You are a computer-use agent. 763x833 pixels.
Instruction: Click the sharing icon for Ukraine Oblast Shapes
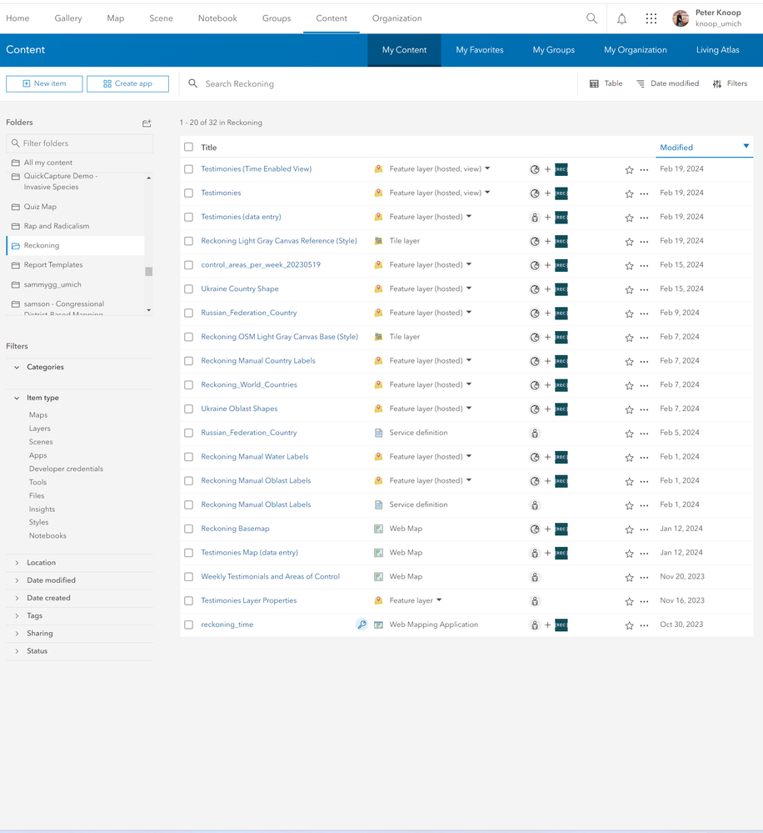click(x=535, y=409)
